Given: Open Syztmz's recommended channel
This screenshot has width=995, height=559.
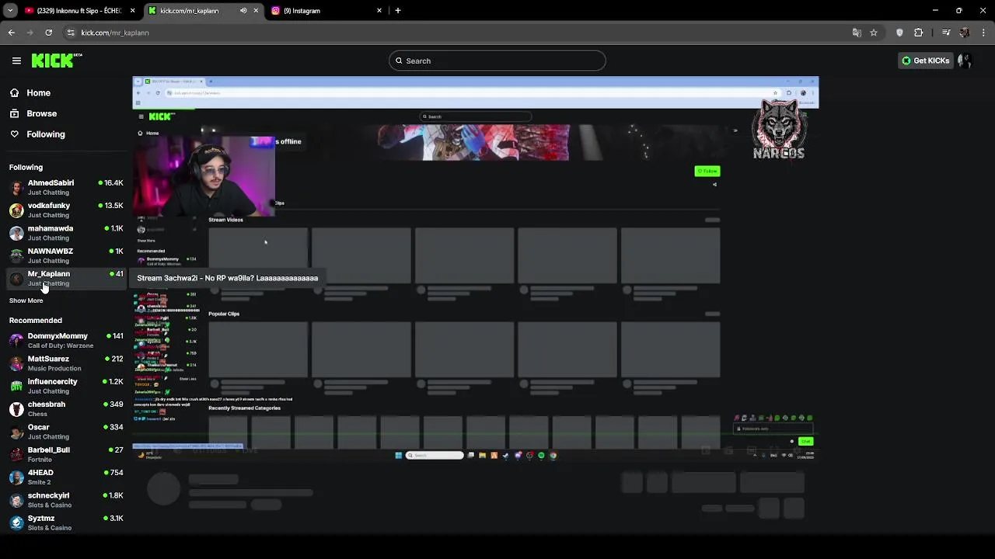Looking at the screenshot, I should tap(66, 523).
